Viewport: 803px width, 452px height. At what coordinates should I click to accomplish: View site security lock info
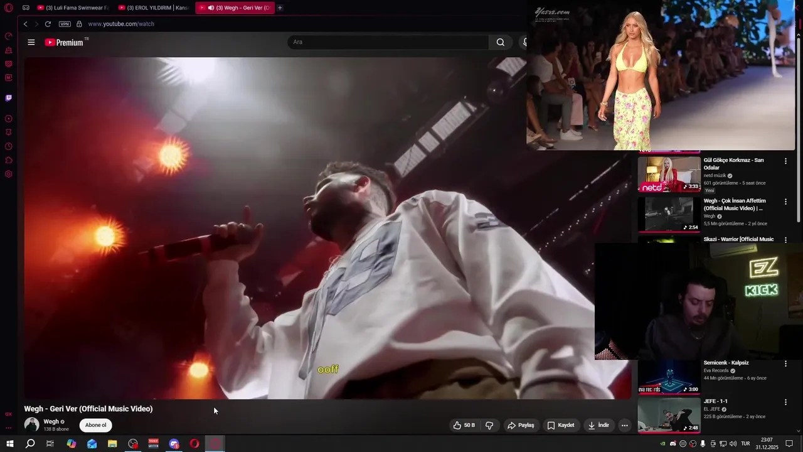pos(79,24)
